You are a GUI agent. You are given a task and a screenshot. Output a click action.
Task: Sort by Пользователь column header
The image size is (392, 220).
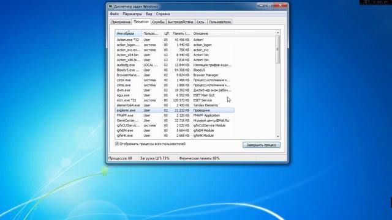[x=152, y=34]
